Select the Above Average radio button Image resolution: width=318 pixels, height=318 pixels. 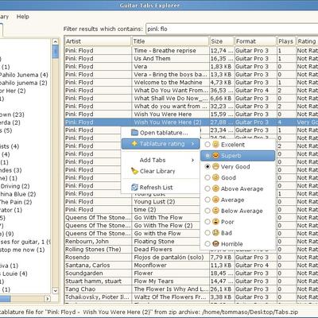tap(207, 188)
